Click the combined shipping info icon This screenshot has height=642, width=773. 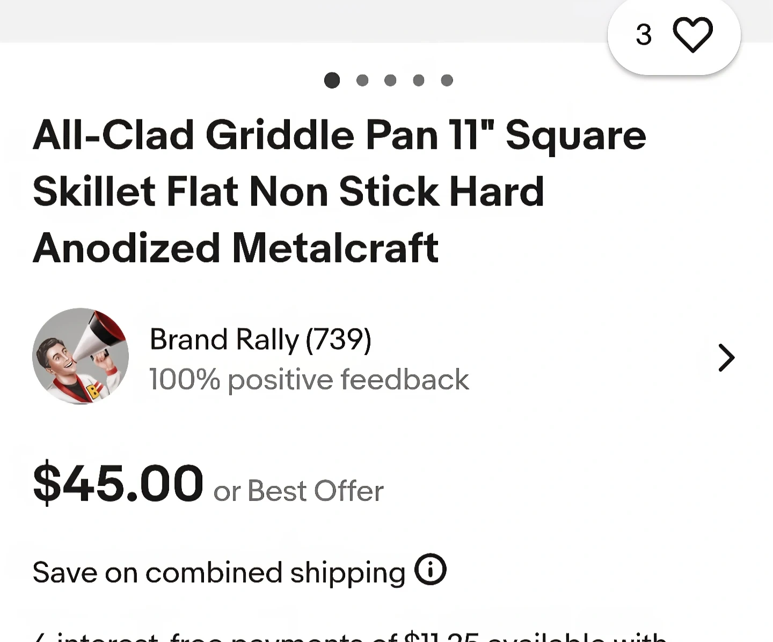pyautogui.click(x=430, y=569)
